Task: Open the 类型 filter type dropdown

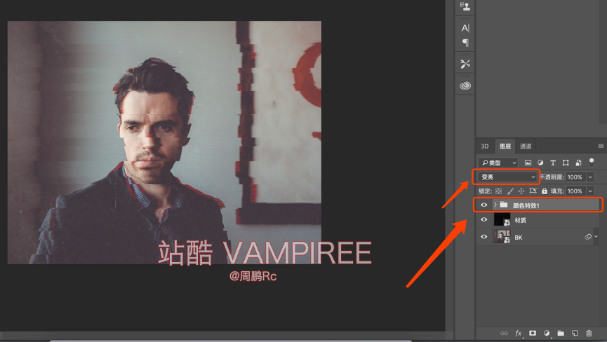Action: tap(498, 163)
